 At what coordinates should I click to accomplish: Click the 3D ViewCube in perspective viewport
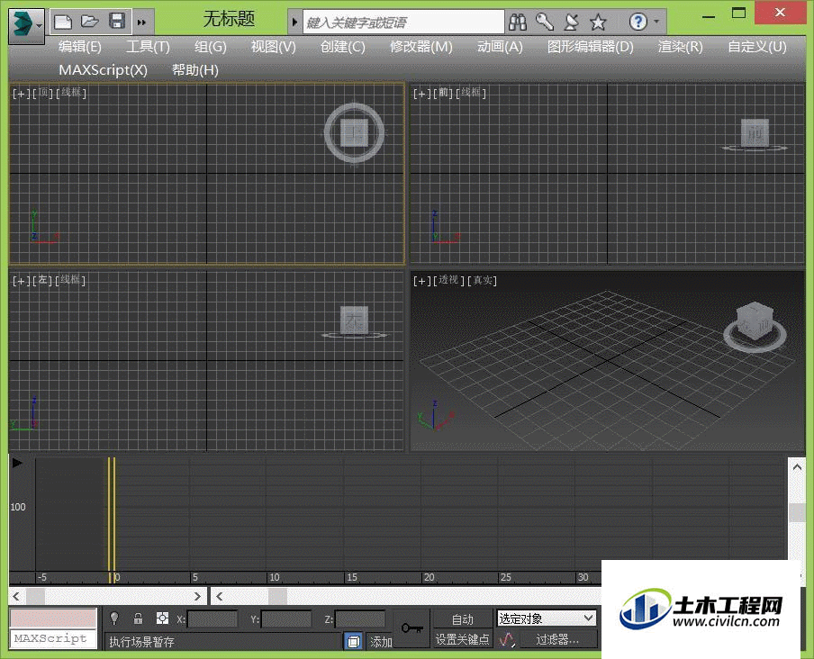pyautogui.click(x=755, y=321)
